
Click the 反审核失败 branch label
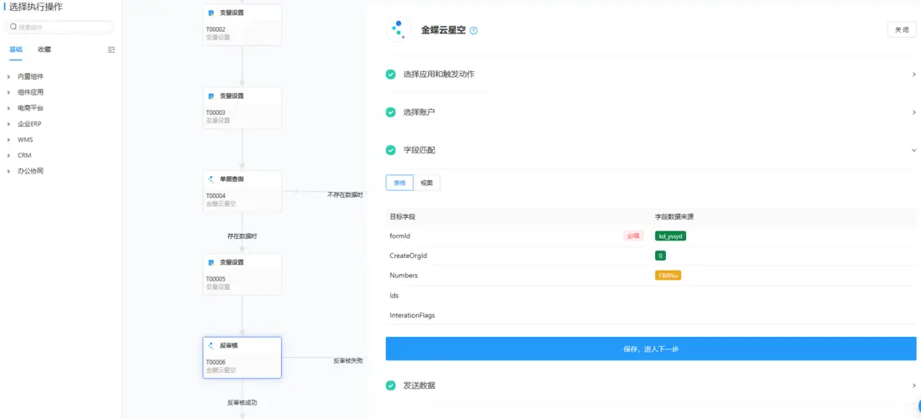(348, 361)
